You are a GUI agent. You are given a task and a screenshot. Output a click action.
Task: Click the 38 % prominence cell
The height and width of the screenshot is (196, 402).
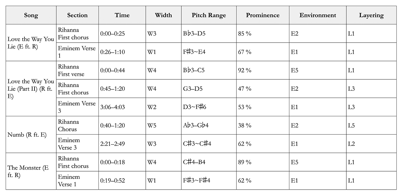tap(263, 126)
